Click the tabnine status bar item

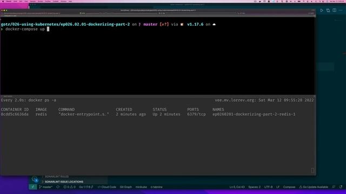tap(156, 187)
